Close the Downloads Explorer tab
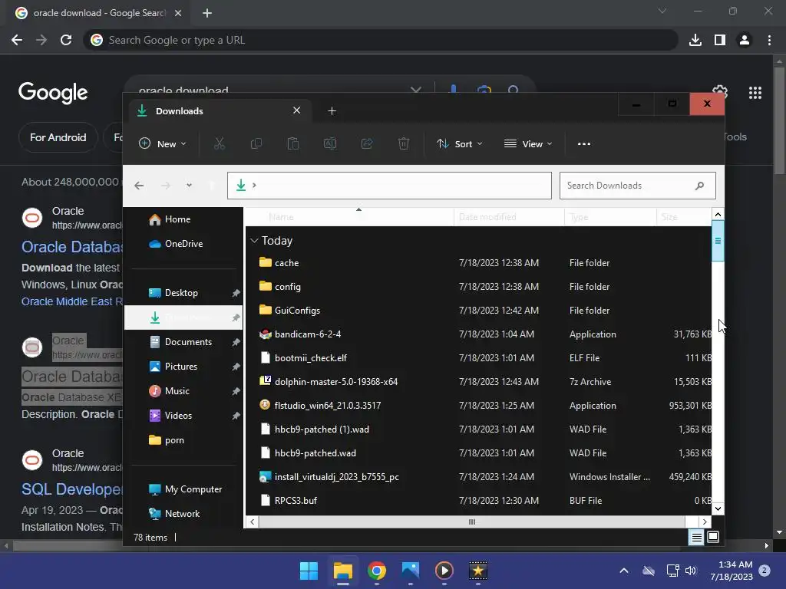The width and height of the screenshot is (786, 589). tap(297, 110)
